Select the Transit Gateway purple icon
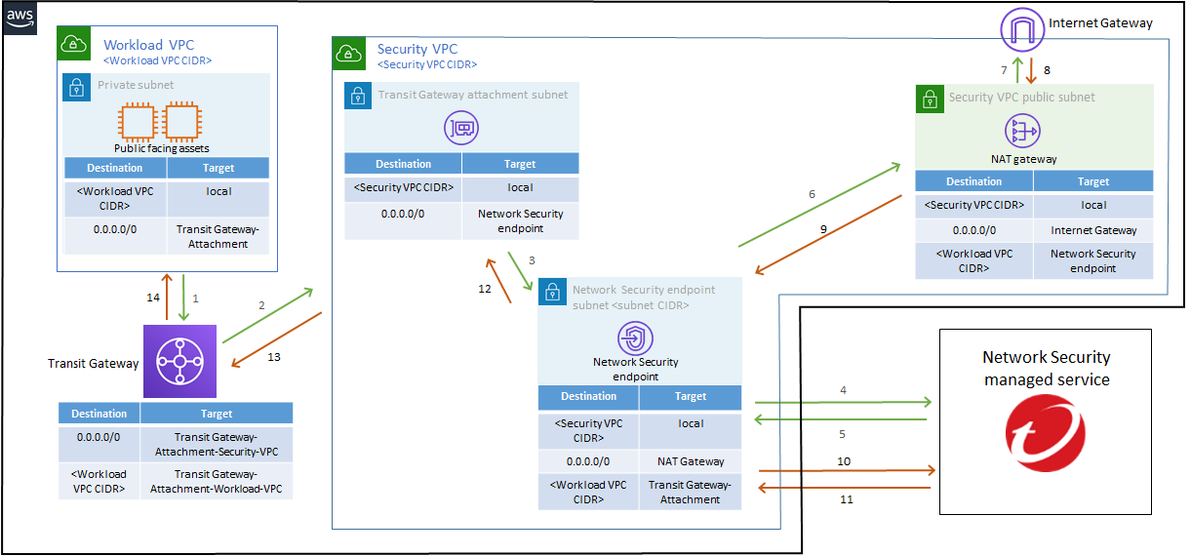The height and width of the screenshot is (556, 1191). 179,362
